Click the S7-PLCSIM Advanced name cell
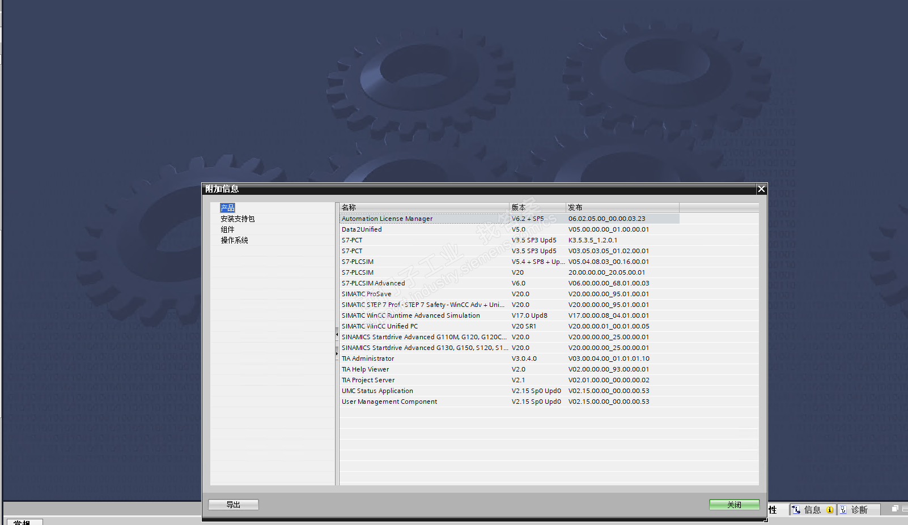The width and height of the screenshot is (908, 525). click(374, 283)
